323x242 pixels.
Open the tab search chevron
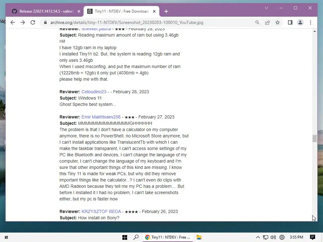[x=267, y=8]
